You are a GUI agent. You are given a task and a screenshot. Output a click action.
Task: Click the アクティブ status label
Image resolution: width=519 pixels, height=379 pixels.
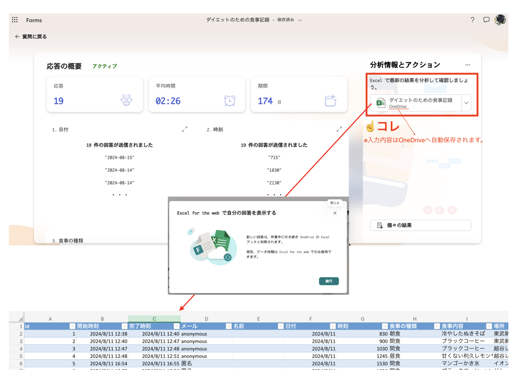[x=104, y=66]
